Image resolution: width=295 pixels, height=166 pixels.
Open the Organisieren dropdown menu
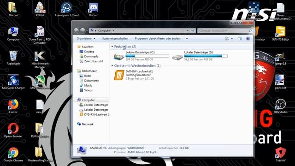pyautogui.click(x=86, y=39)
